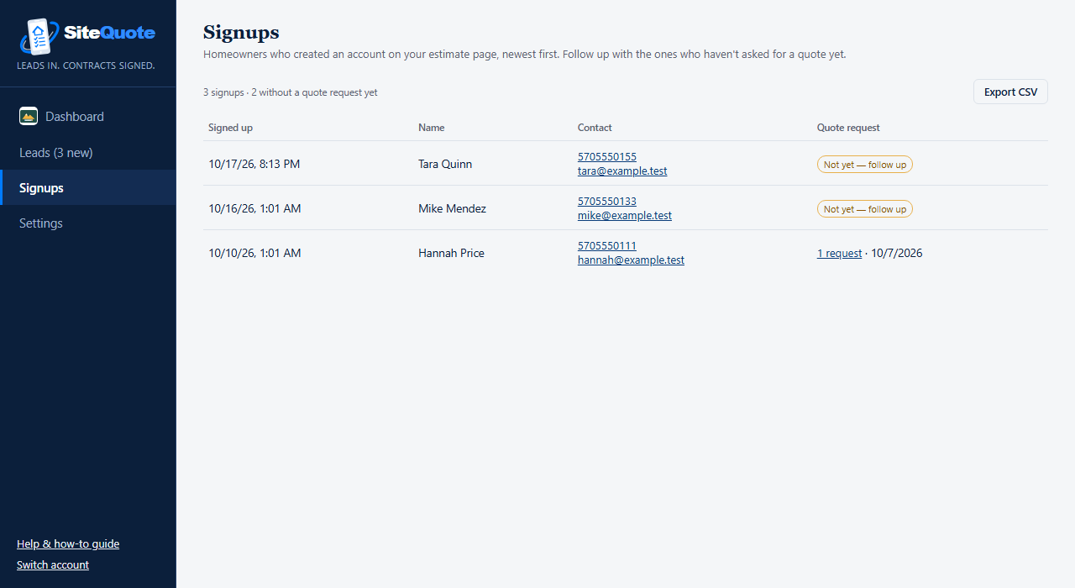Select the name Mike Mendez

pyautogui.click(x=452, y=208)
